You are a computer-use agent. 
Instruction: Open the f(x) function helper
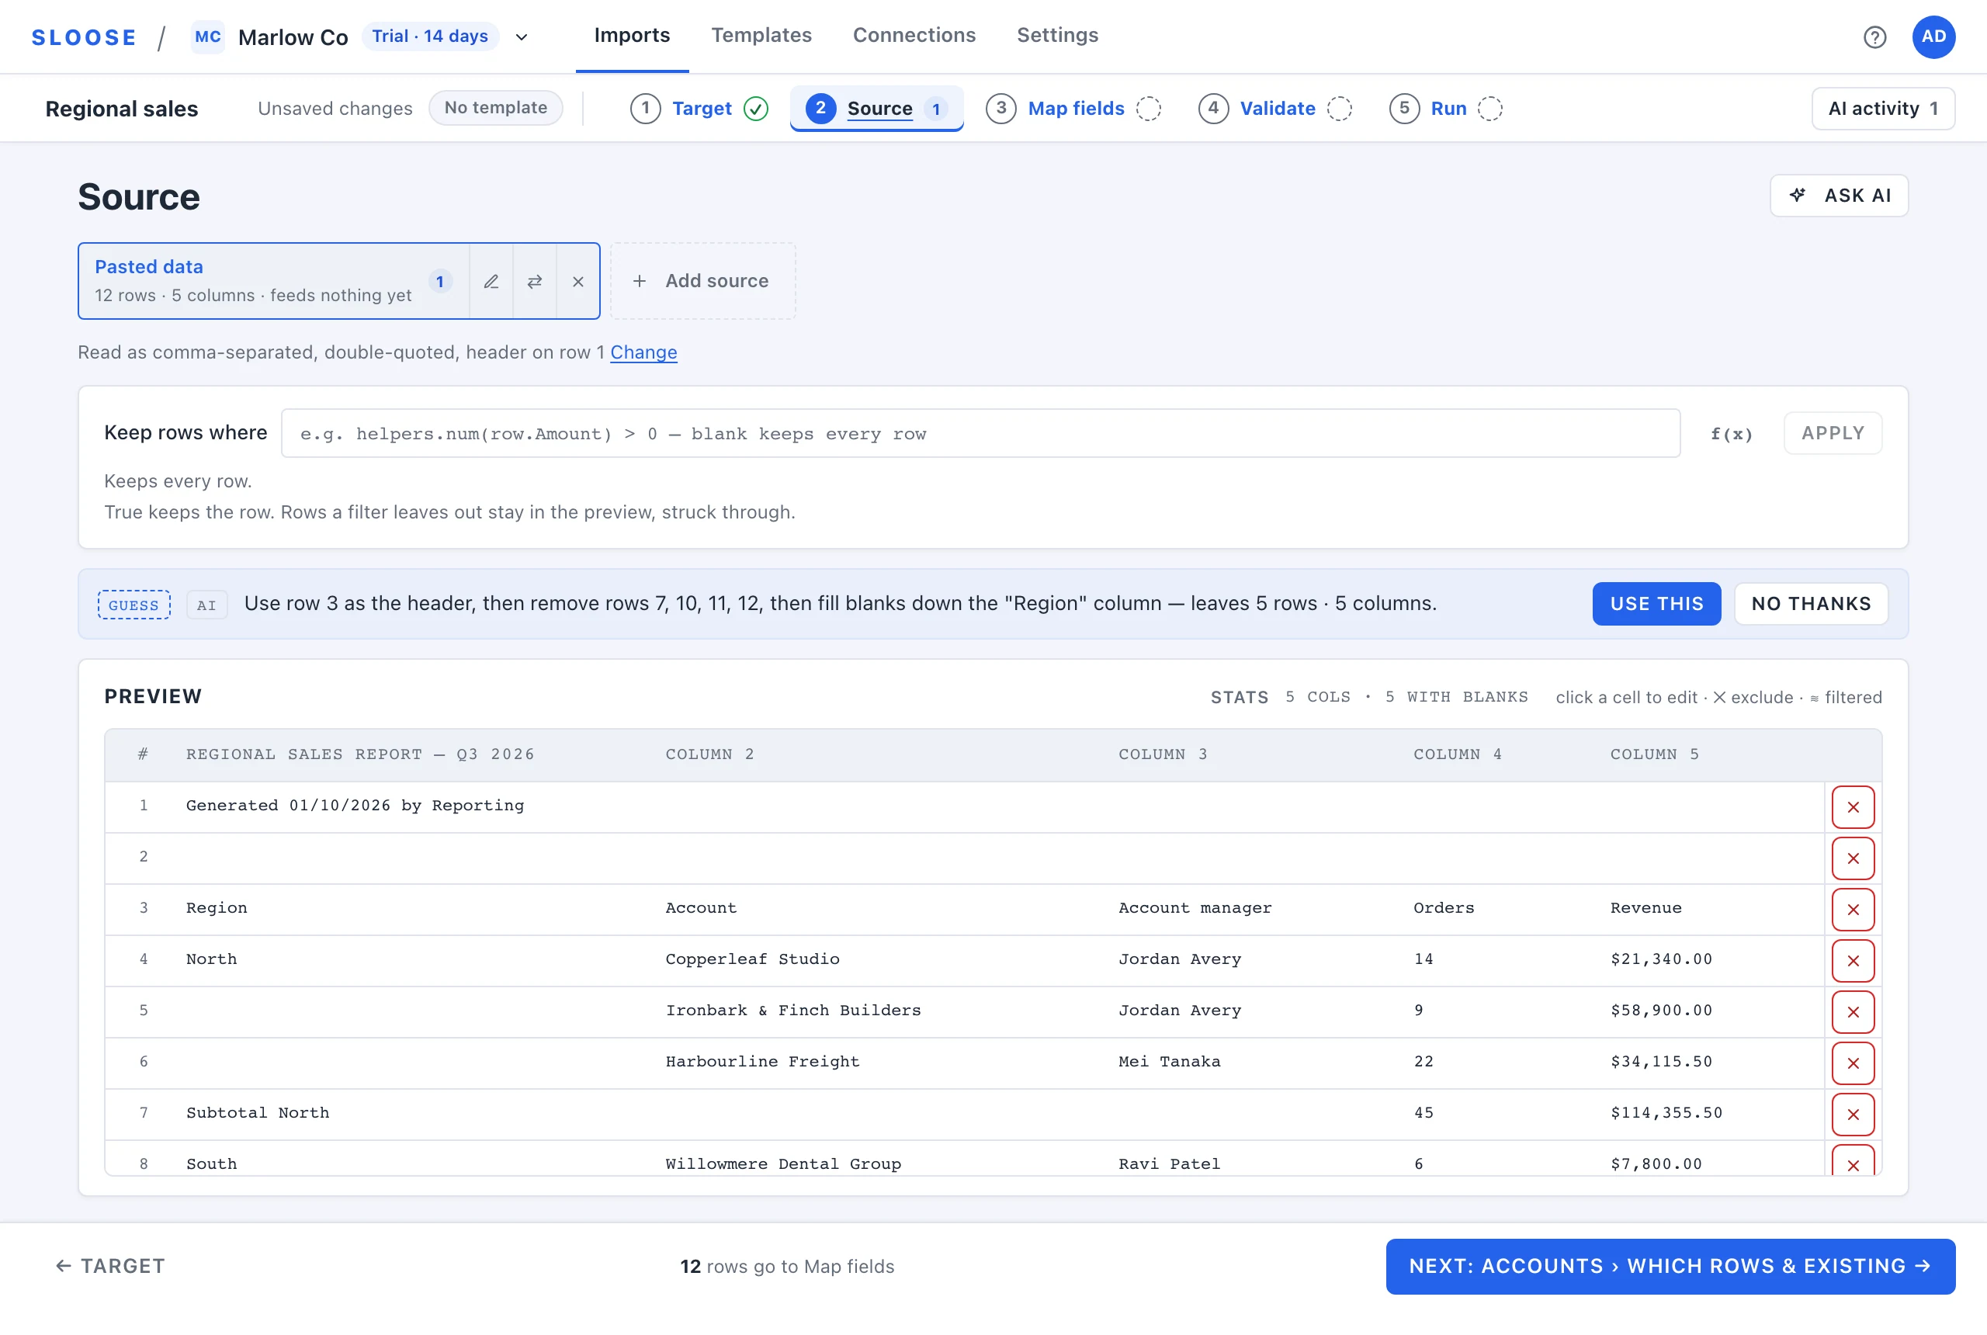tap(1731, 433)
